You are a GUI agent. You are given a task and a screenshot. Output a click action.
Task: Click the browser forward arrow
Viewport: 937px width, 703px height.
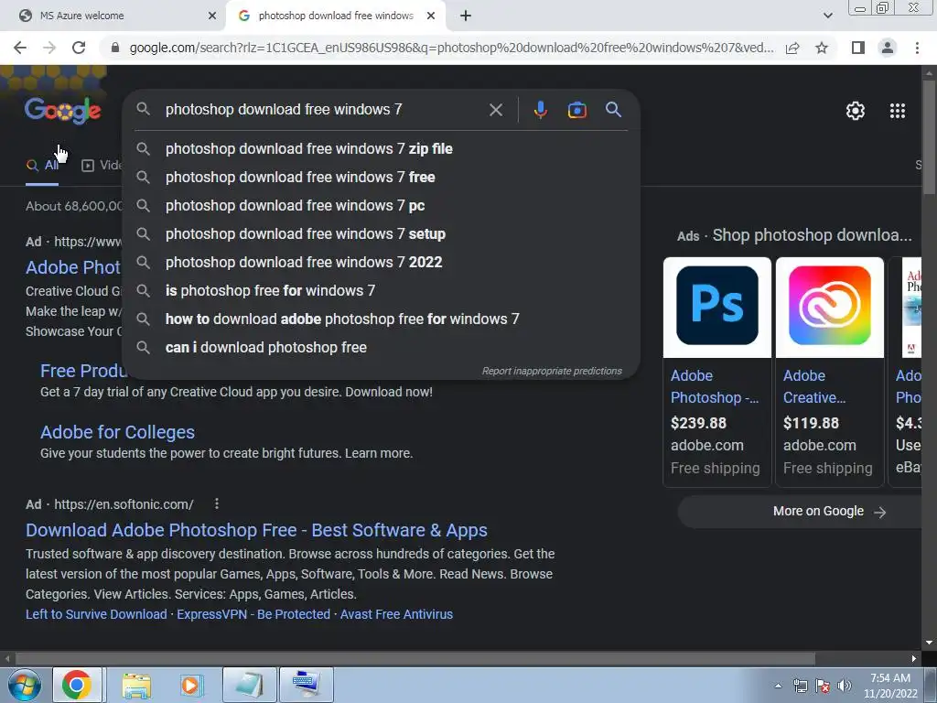coord(49,48)
